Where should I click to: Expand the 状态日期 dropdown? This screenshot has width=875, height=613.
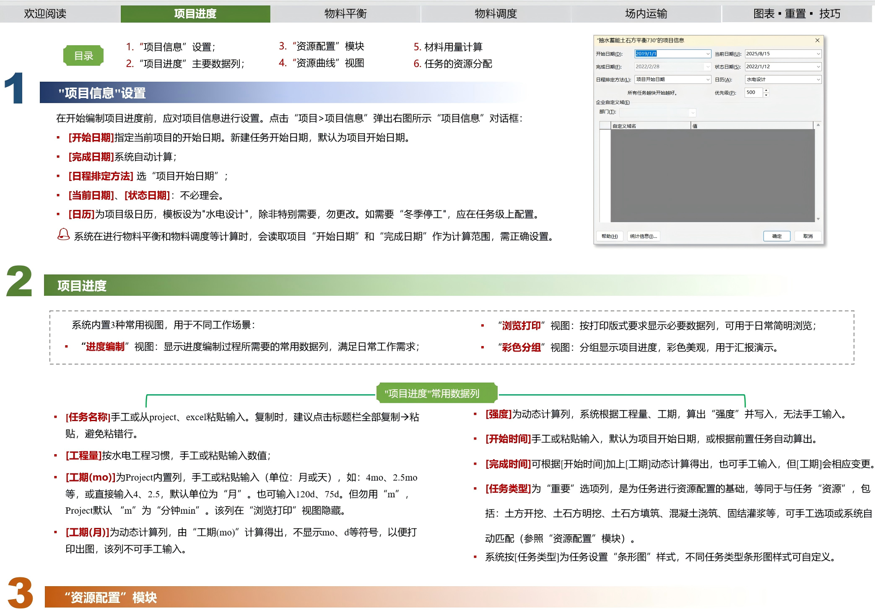pyautogui.click(x=818, y=67)
